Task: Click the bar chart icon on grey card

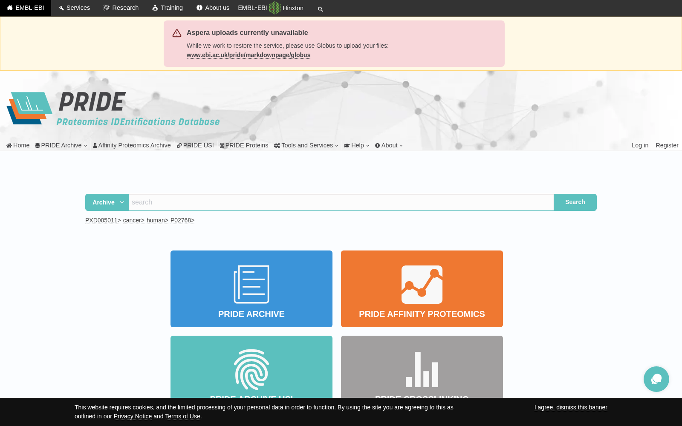Action: click(x=422, y=369)
